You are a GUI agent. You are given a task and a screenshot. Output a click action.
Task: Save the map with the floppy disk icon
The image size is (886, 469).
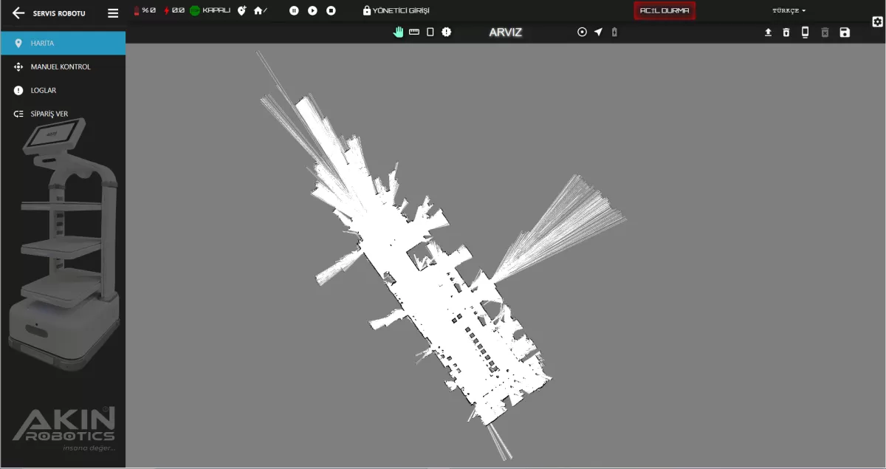pyautogui.click(x=845, y=32)
